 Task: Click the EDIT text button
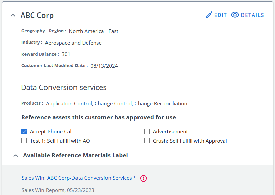coord(221,15)
